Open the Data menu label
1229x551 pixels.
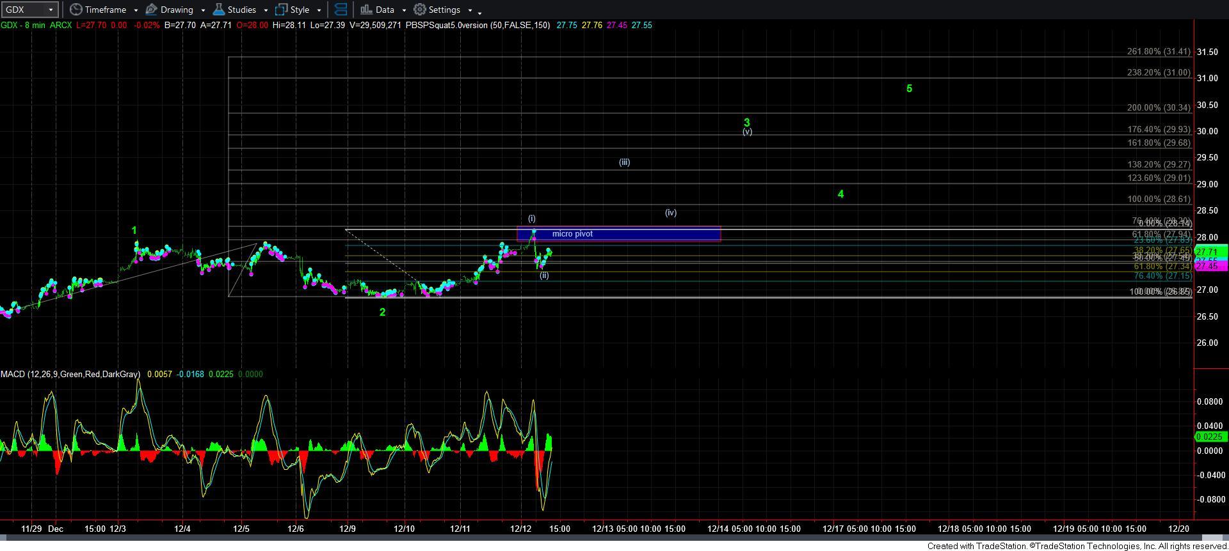385,10
